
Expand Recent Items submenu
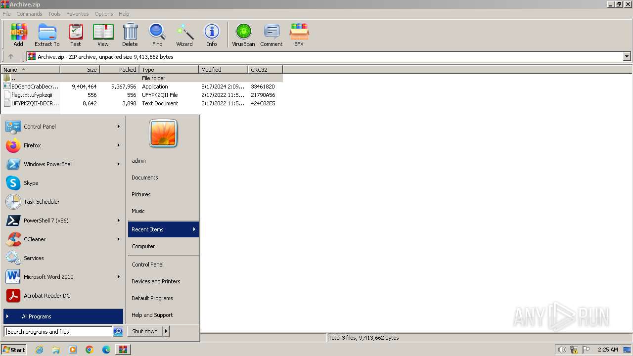point(163,229)
